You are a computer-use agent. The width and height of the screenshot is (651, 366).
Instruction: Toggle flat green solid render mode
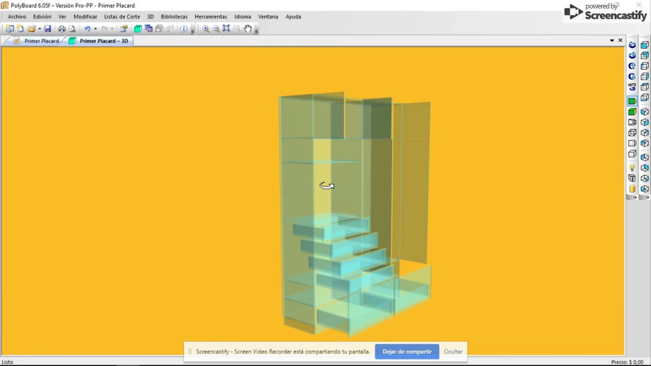coord(632,101)
